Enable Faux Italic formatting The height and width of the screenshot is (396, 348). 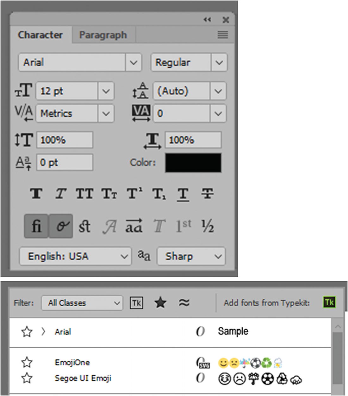(x=60, y=194)
